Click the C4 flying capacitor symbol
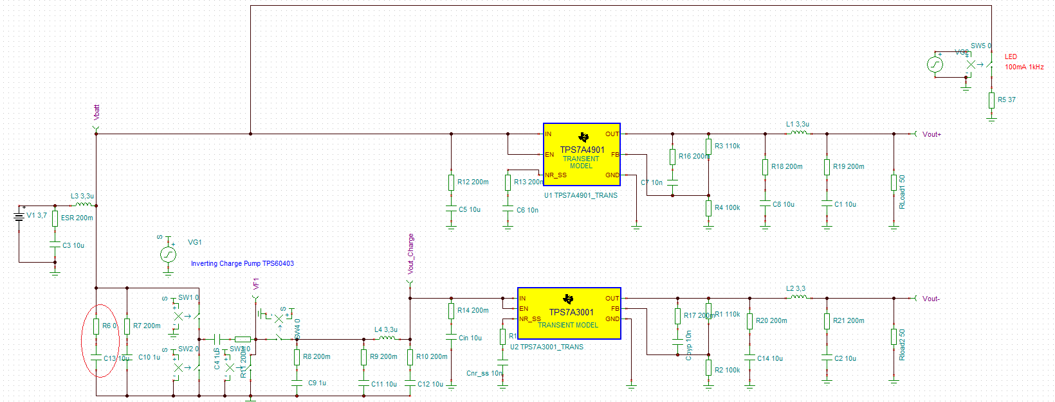Screen dimensions: 1055x402 [217, 338]
